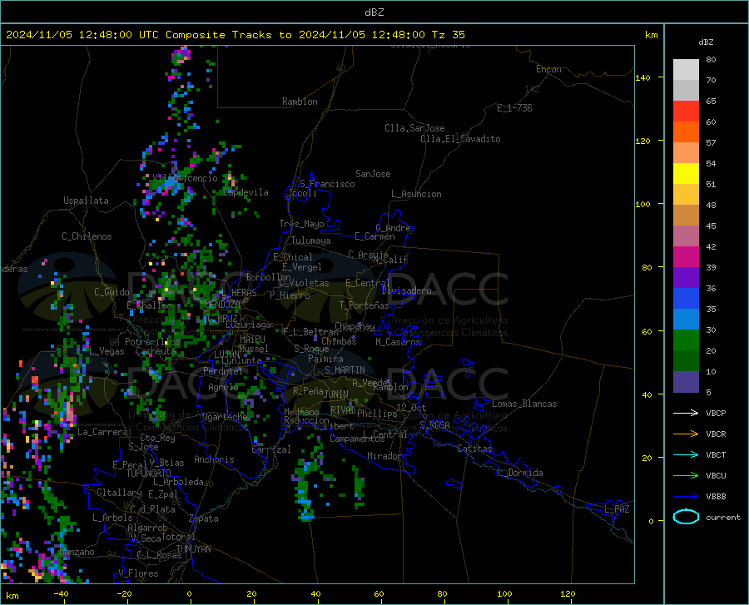Click the 'JUNIN' place label
The image size is (749, 605).
point(336,394)
